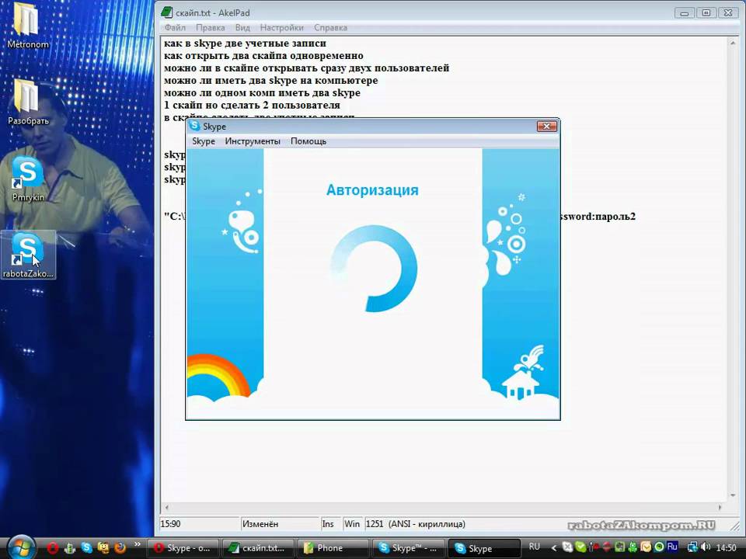
Task: Click Изменён status bar entry
Action: click(279, 524)
